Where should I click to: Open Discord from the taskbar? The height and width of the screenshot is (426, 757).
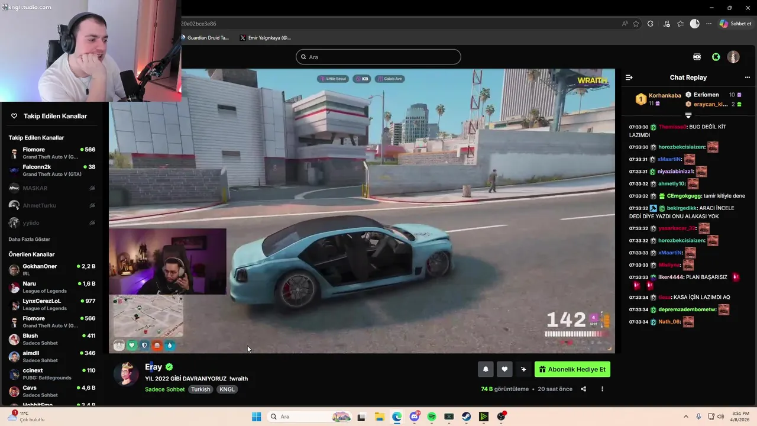pos(415,417)
